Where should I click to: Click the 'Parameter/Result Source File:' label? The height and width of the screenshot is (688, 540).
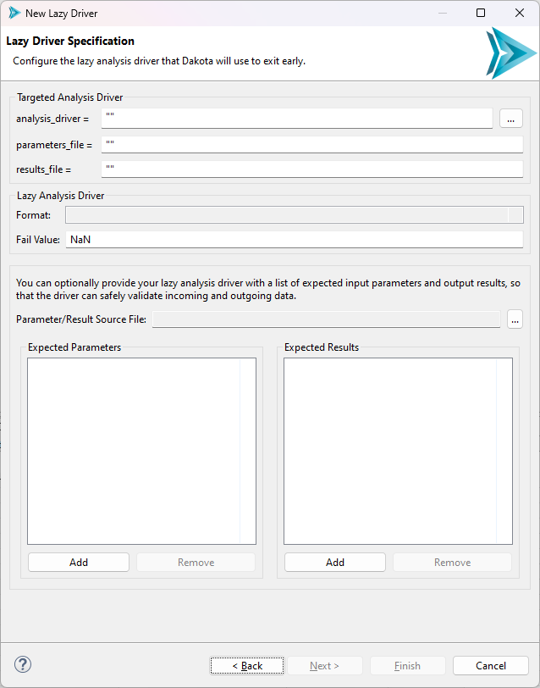(81, 319)
